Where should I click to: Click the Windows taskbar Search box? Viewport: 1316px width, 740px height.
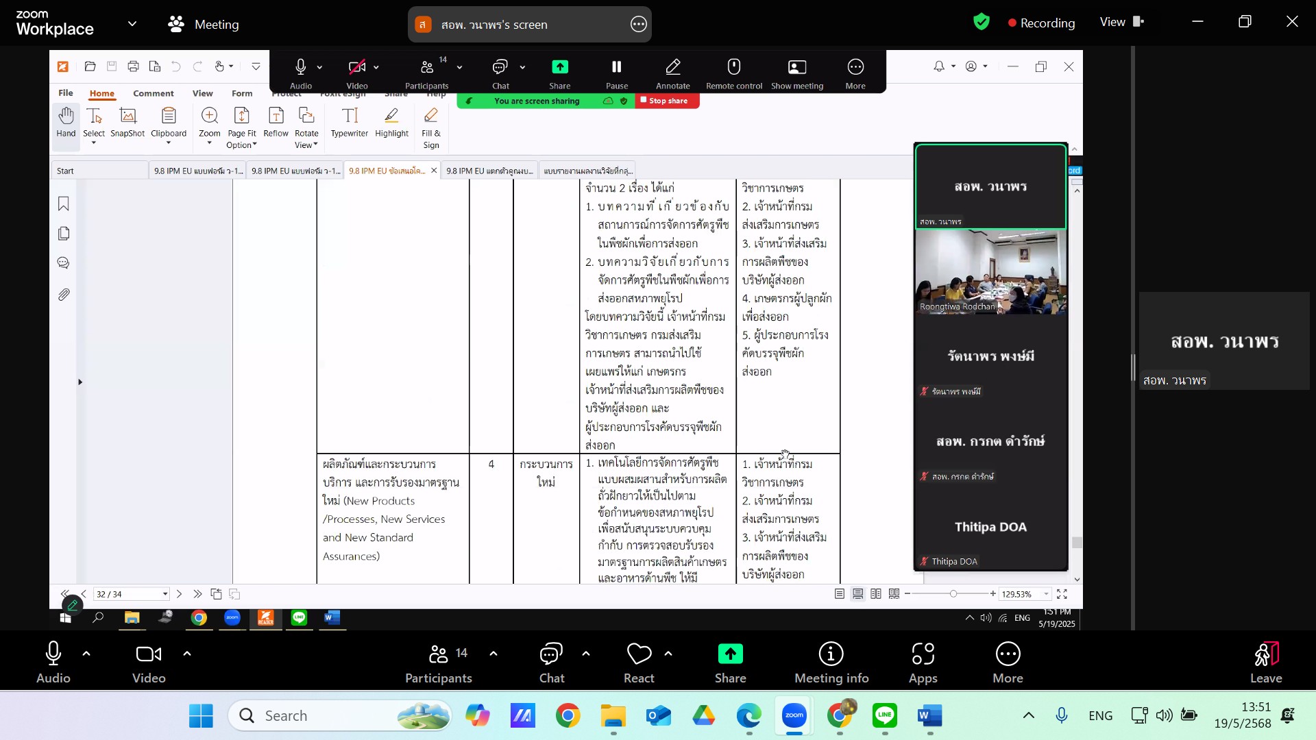click(x=340, y=715)
